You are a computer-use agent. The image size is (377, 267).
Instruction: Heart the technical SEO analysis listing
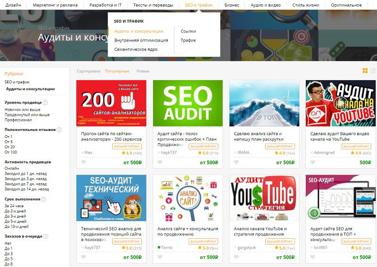tap(83, 257)
